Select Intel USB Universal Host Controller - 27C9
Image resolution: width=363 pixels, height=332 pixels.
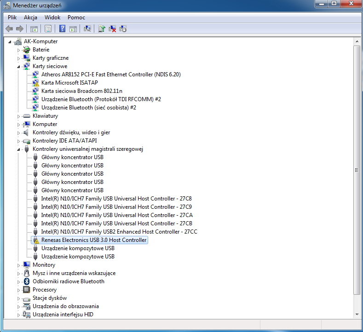(x=116, y=207)
